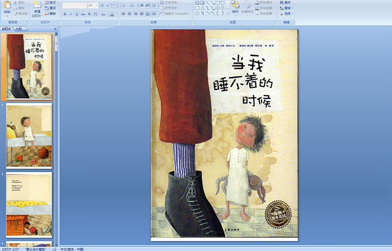
Task: Select the Isosceles Triangle shape
Action: click(x=203, y=8)
